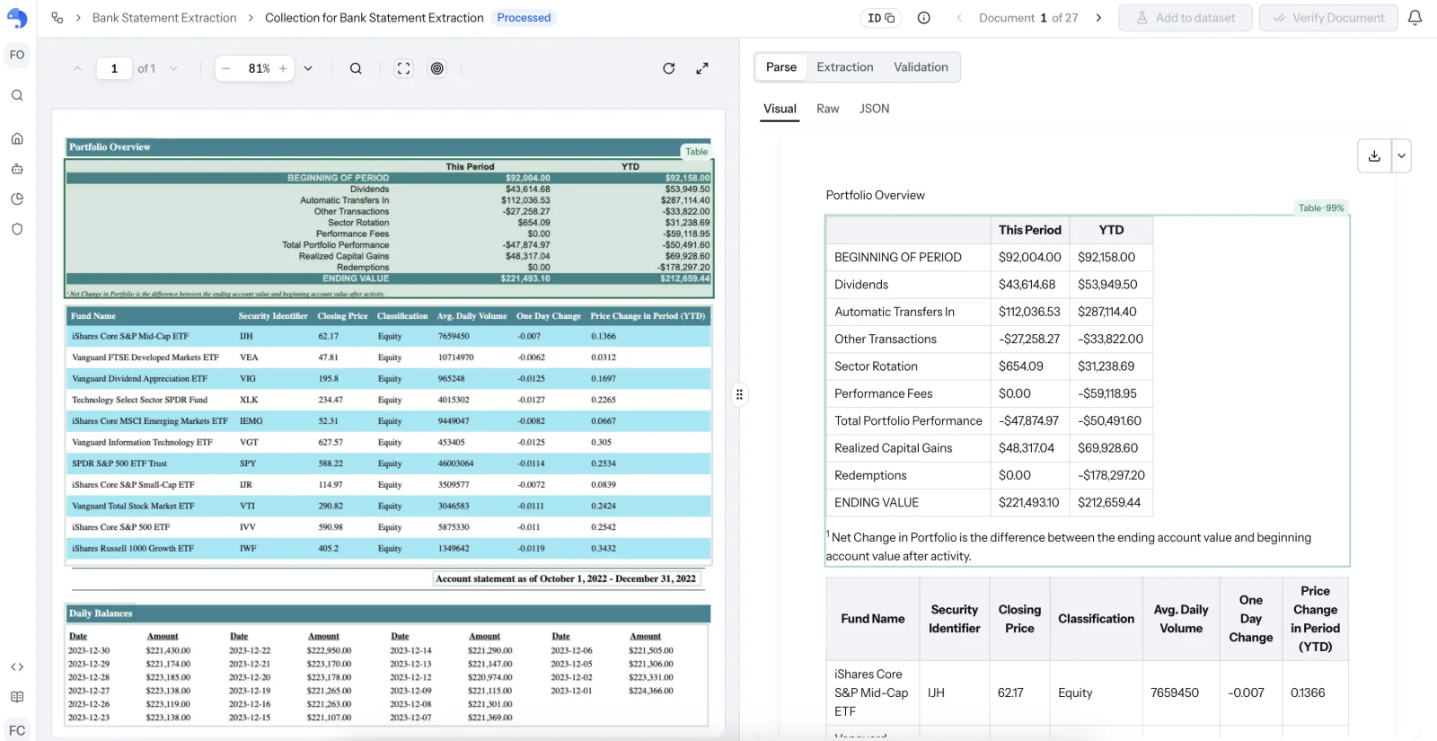
Task: Click the page number input field
Action: (x=114, y=68)
